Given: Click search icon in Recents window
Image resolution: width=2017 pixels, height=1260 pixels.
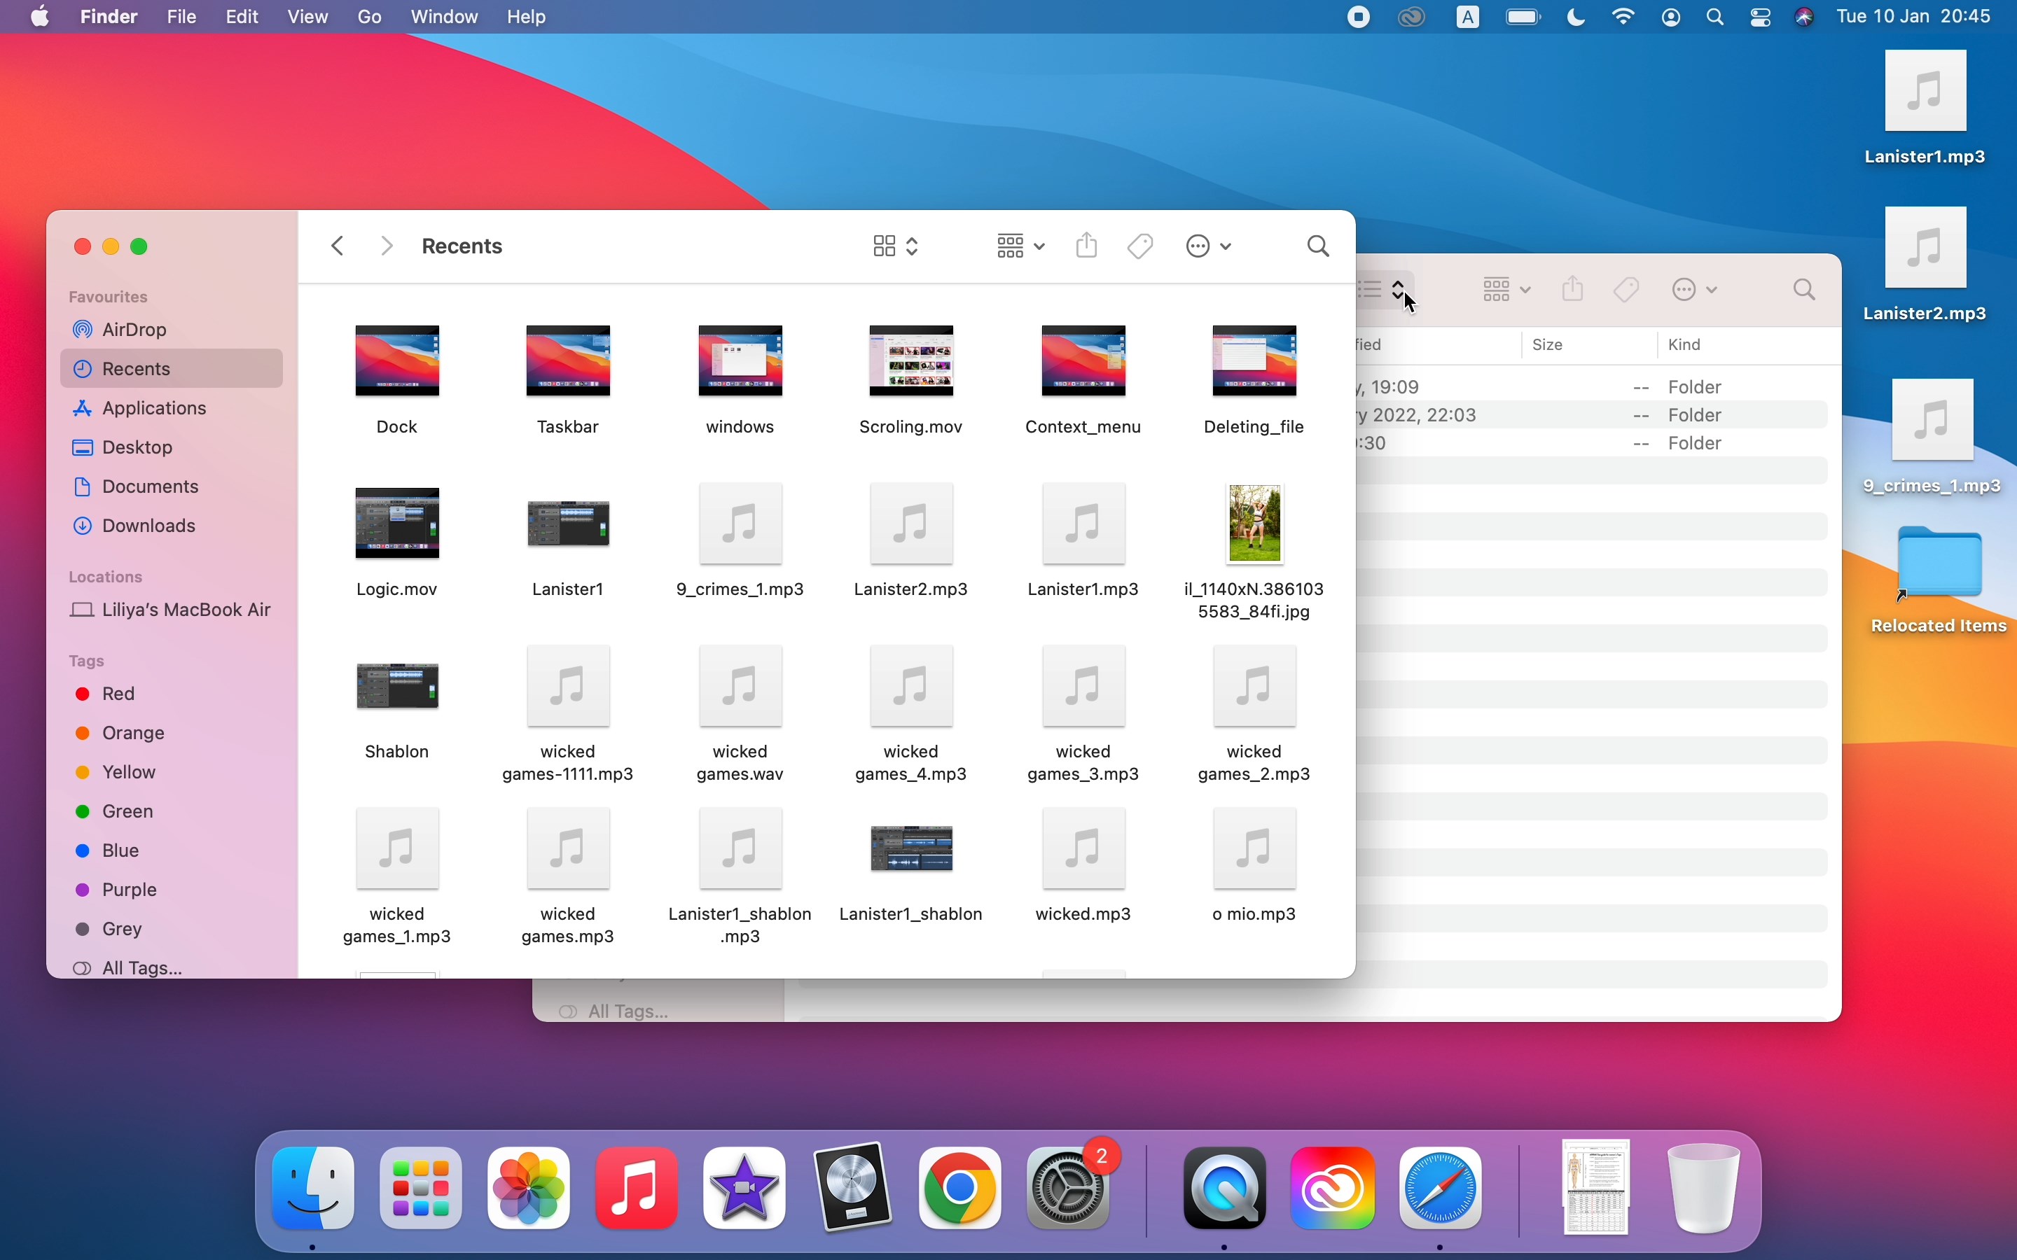Looking at the screenshot, I should click(1319, 246).
